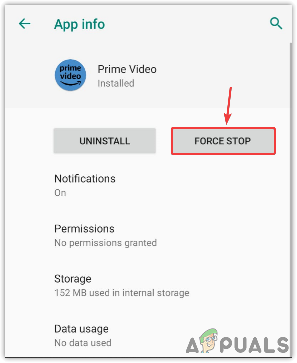Open the Data usage entry
The image size is (297, 363).
(148, 335)
